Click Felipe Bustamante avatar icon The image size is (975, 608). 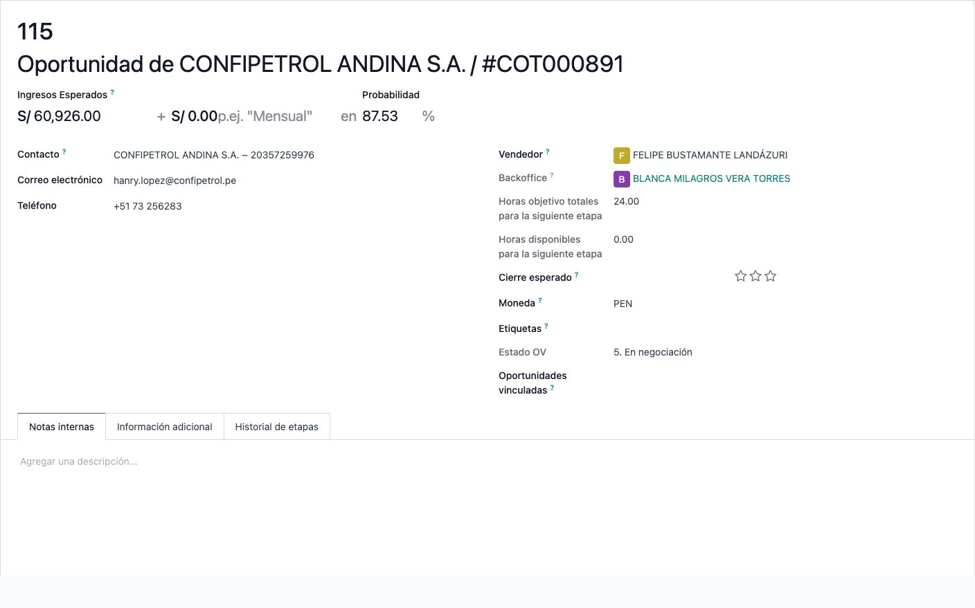pos(621,156)
